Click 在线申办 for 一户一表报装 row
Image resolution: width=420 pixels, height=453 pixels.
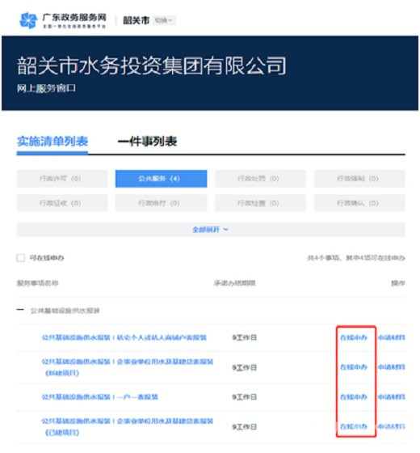[x=354, y=397]
